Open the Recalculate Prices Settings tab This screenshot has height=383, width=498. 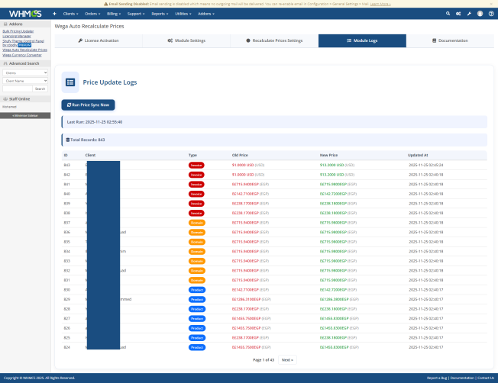274,40
